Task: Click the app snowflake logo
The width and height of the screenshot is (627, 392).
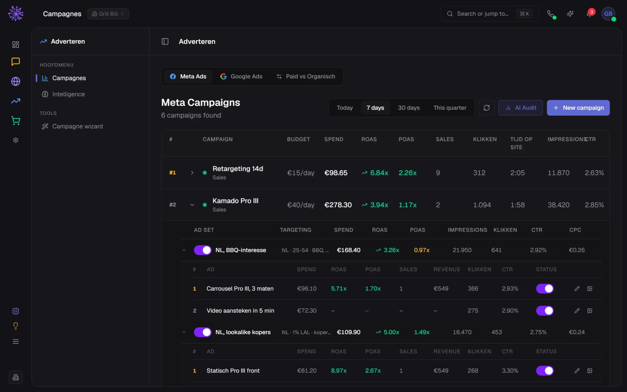Action: (16, 14)
